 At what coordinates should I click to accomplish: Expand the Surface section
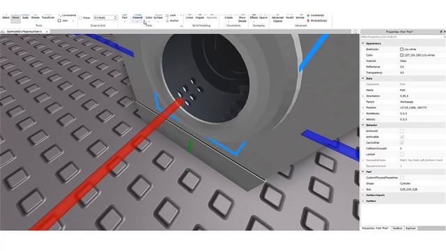pyautogui.click(x=363, y=201)
